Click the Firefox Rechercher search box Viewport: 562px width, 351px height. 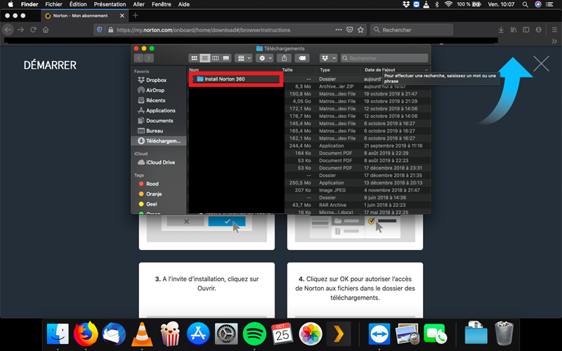click(x=412, y=30)
